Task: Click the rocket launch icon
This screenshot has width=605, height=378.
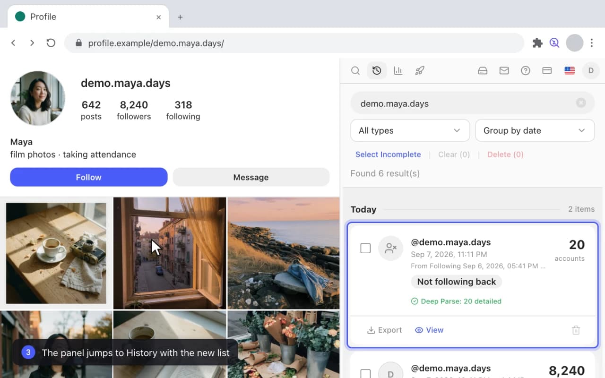Action: coord(420,71)
